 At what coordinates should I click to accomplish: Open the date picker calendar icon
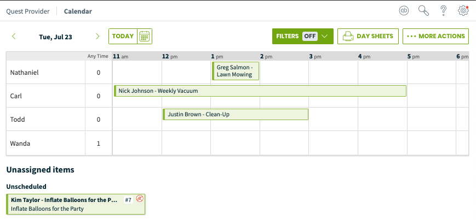click(145, 37)
